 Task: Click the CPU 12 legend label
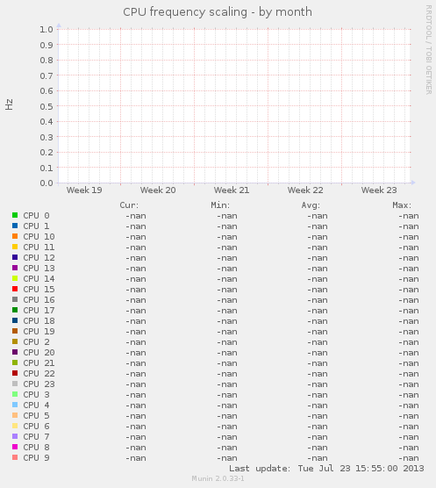point(39,258)
